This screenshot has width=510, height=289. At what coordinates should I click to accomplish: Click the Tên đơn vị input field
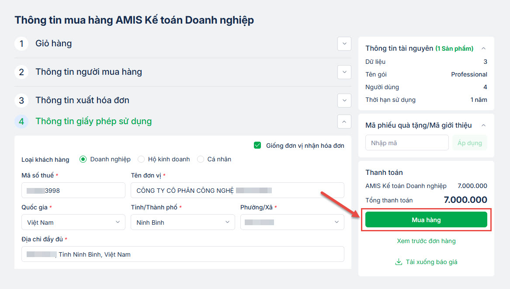click(x=237, y=190)
